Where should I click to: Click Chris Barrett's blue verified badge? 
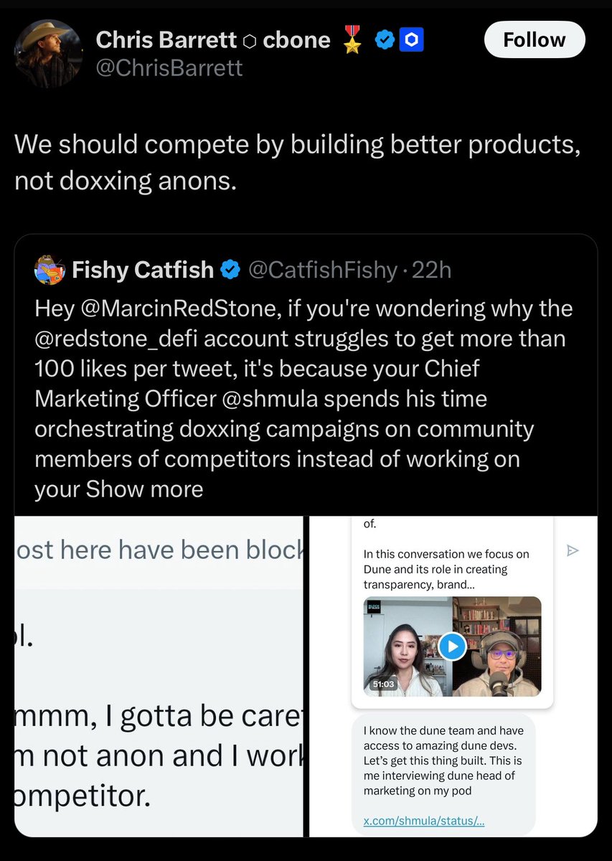[x=385, y=41]
